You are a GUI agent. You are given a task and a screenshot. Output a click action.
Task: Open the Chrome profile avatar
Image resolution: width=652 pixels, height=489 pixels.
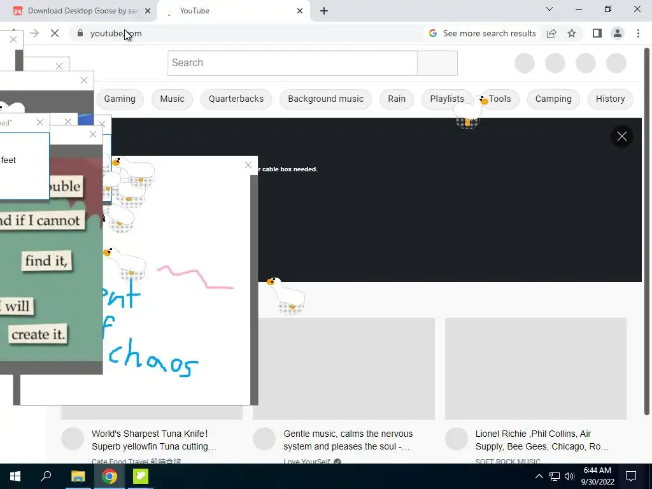pos(618,33)
